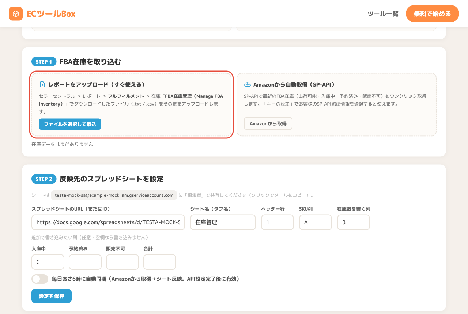
Task: Click the 無料で始める button
Action: (432, 14)
